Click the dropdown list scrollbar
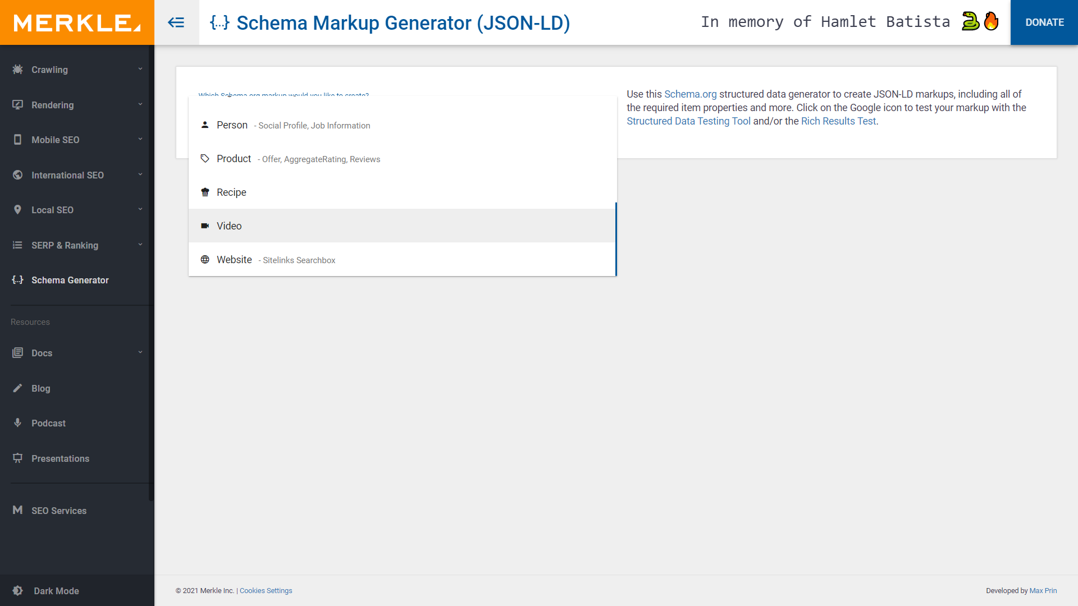 [616, 239]
